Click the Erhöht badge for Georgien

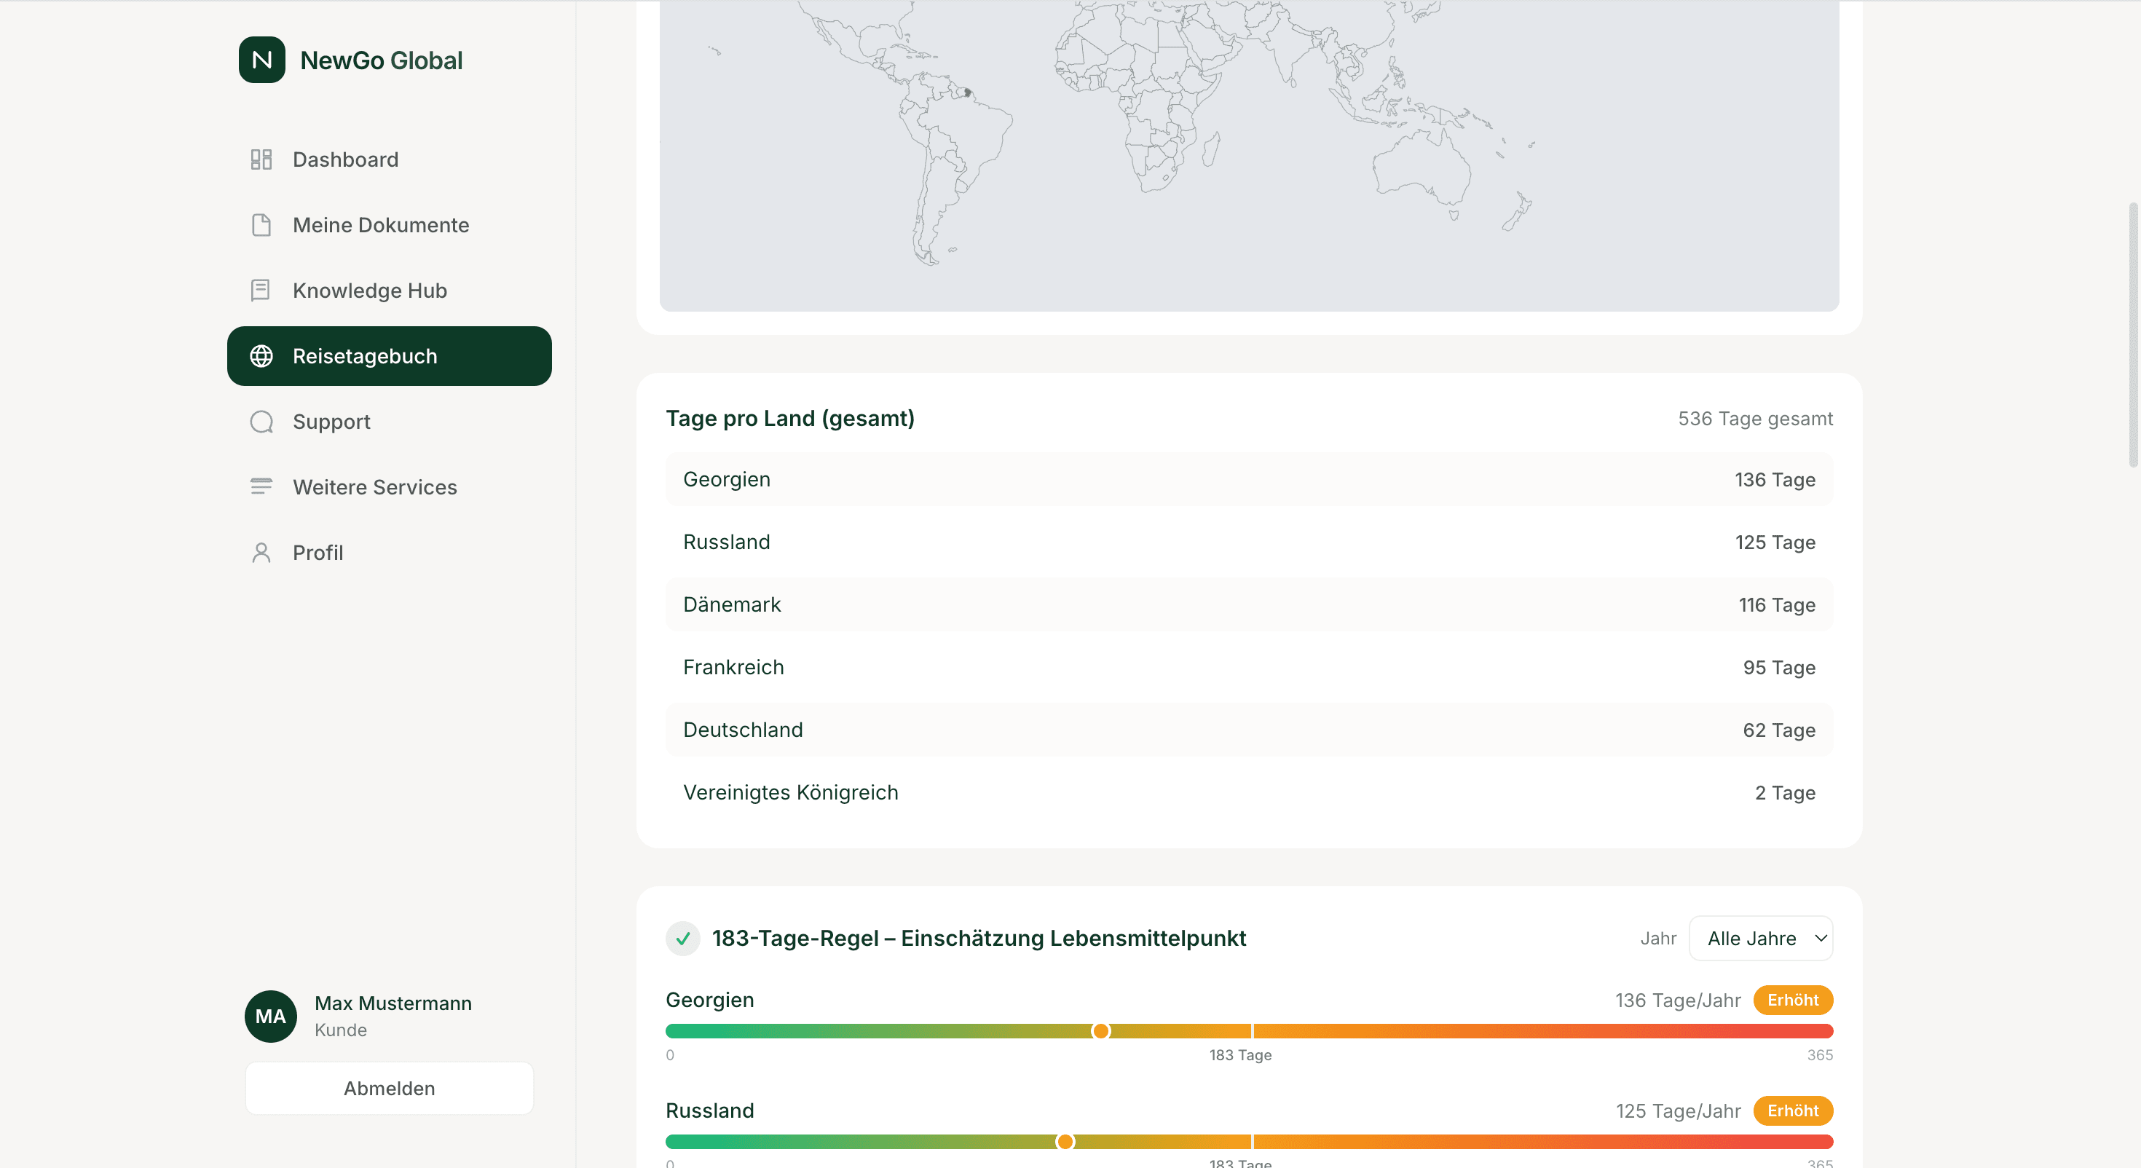(x=1793, y=1000)
